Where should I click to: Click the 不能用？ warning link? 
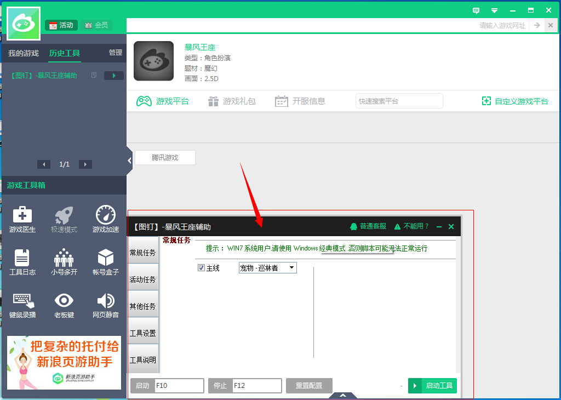pos(411,226)
